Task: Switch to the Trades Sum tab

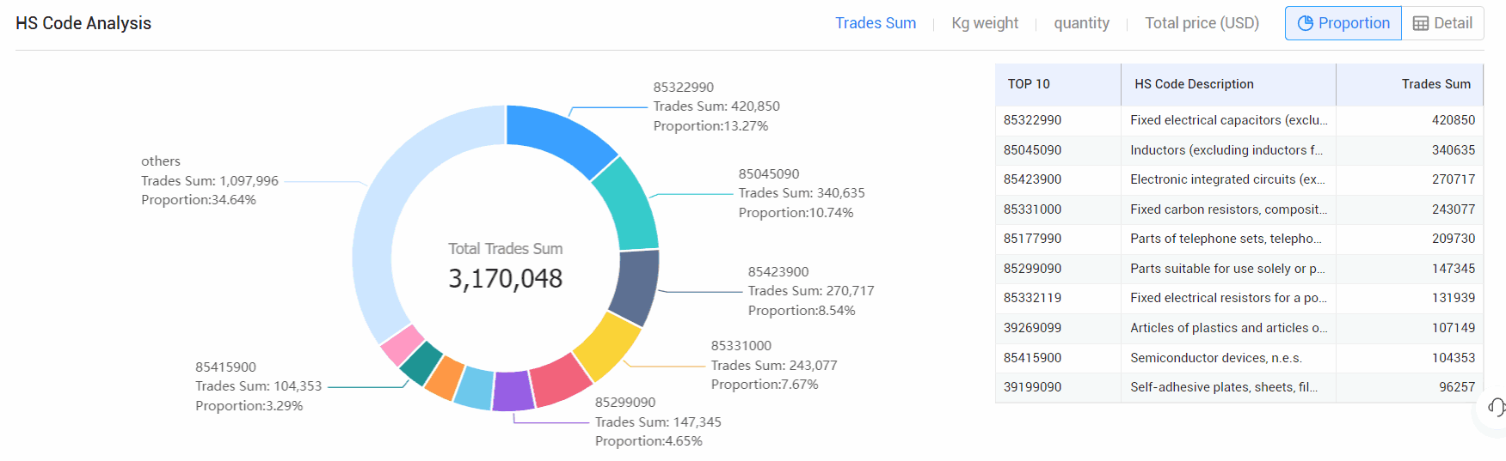Action: pyautogui.click(x=875, y=23)
